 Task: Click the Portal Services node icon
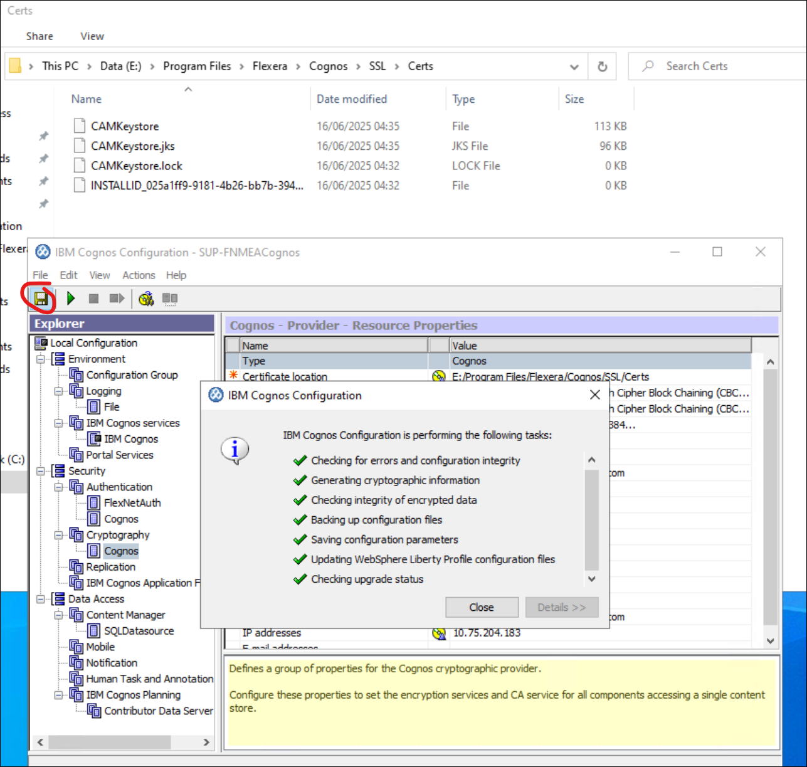[x=76, y=455]
